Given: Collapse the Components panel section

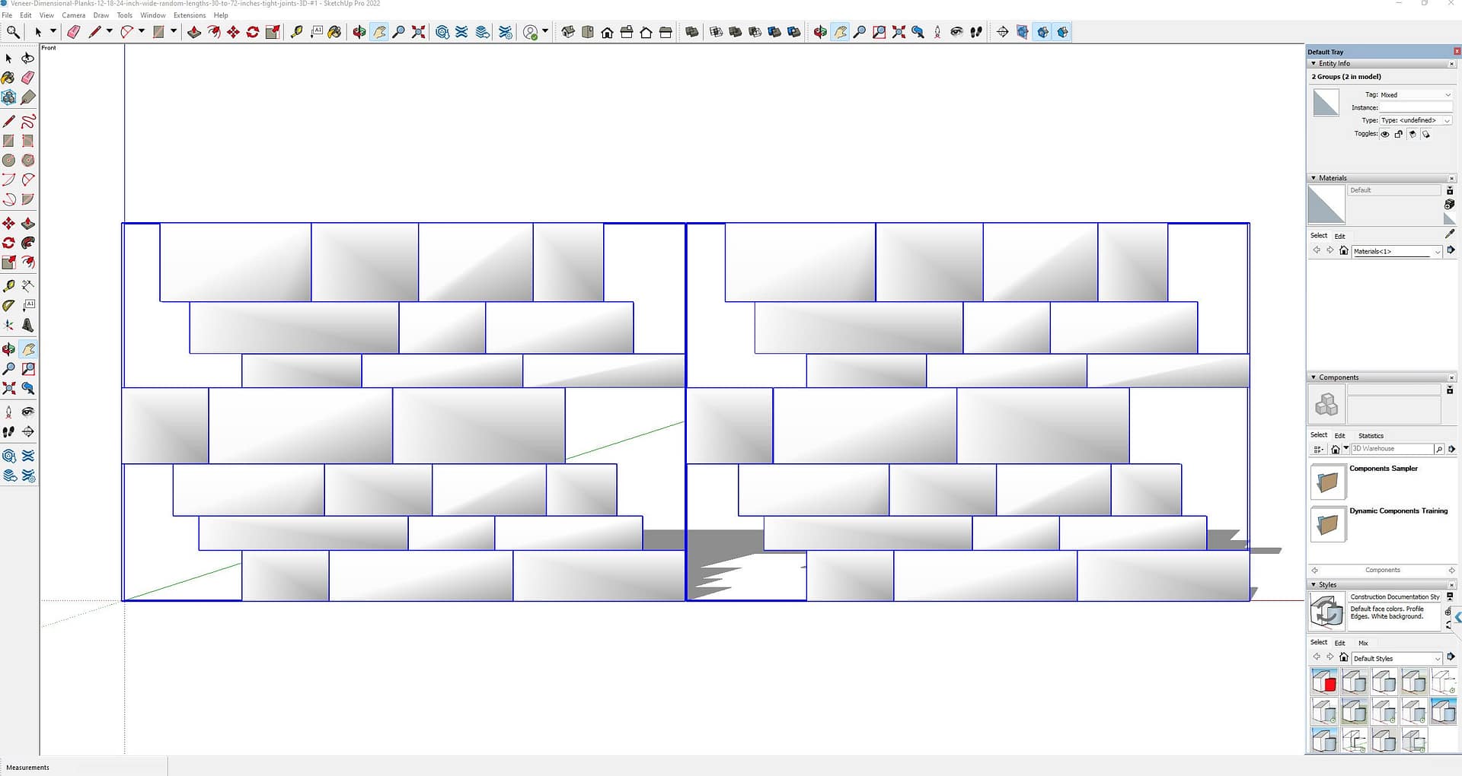Looking at the screenshot, I should 1314,377.
